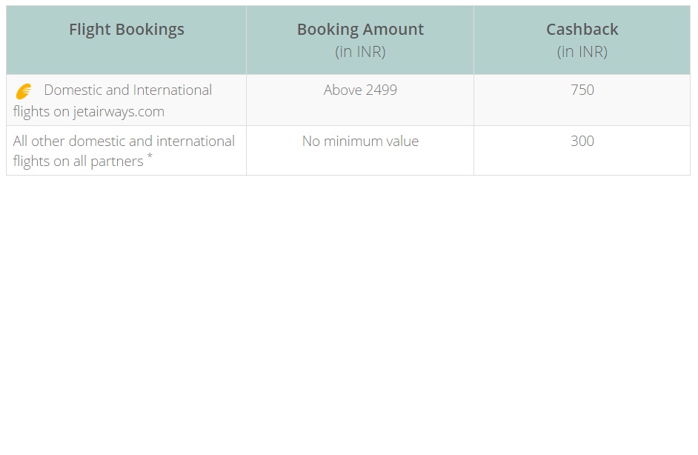Click the Booking Amount header text
Screen dimensions: 698x455
[360, 30]
